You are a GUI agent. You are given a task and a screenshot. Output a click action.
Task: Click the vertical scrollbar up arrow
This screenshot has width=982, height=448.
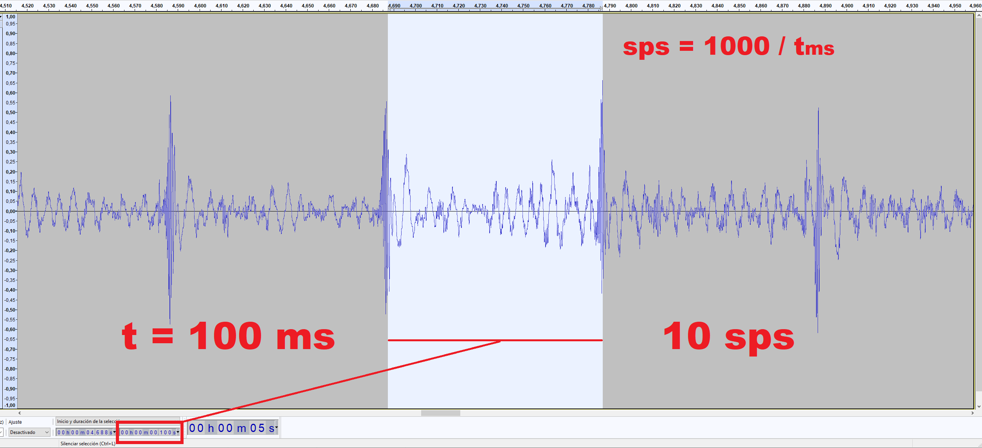(x=978, y=15)
